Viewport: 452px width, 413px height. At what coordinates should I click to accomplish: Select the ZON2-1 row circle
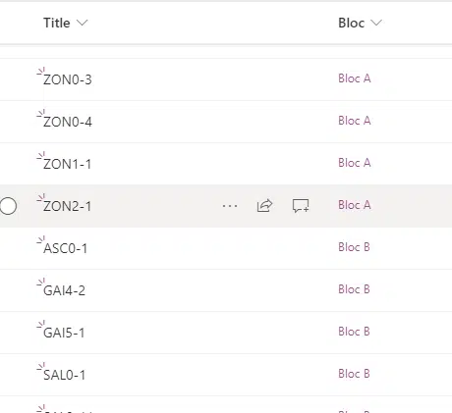pos(8,206)
